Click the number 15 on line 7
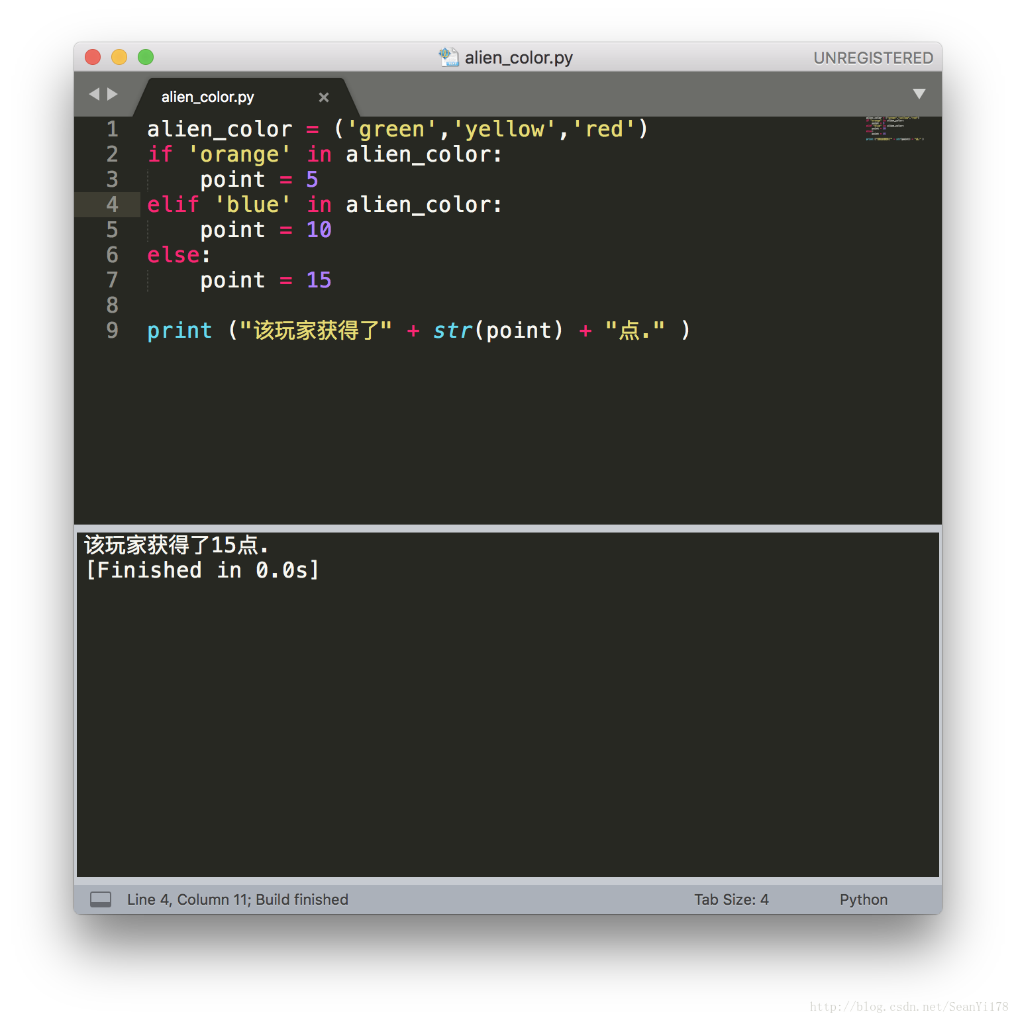The image size is (1016, 1020). pos(319,280)
